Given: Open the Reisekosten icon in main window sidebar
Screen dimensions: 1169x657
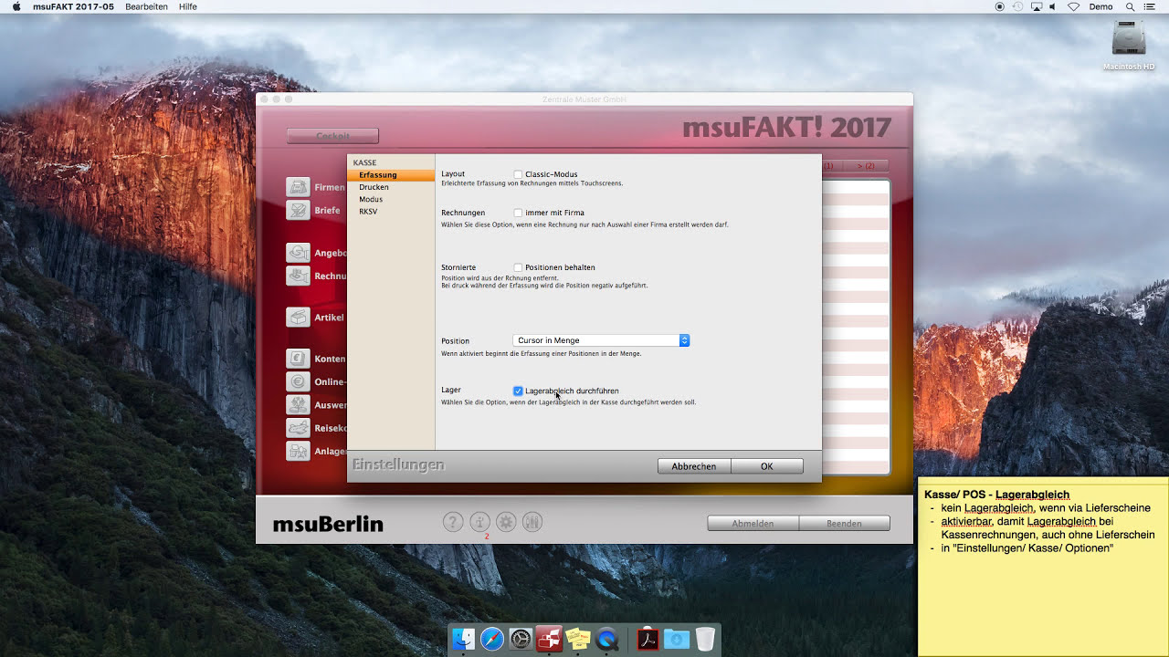Looking at the screenshot, I should (298, 428).
